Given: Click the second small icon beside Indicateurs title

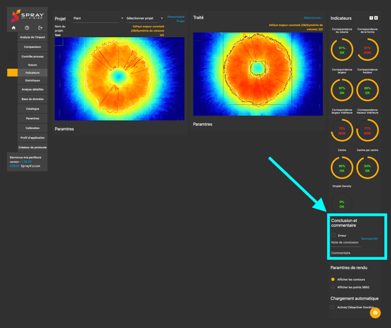Looking at the screenshot, I should pos(376,18).
